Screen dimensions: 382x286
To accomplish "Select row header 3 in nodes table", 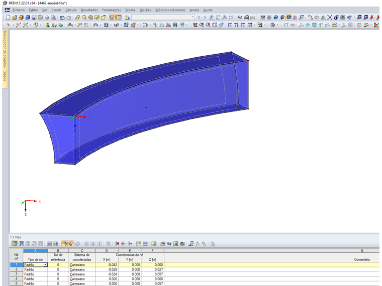I will (16, 274).
